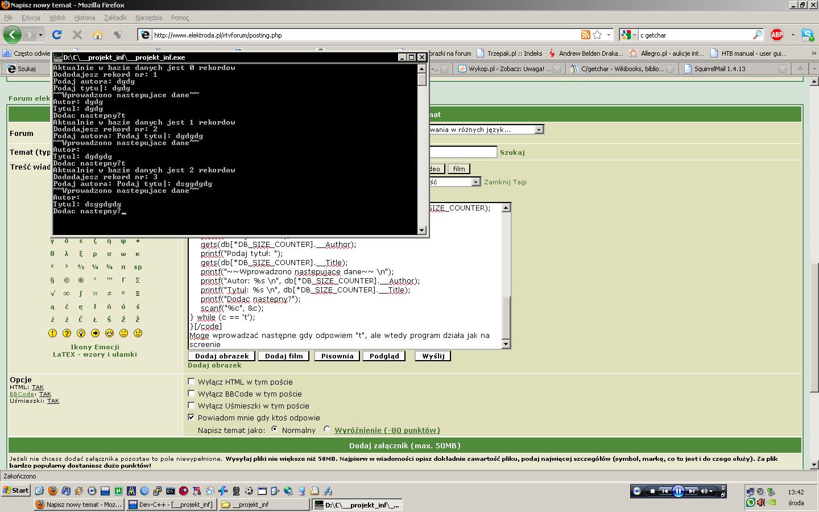Viewport: 819px width, 512px height.
Task: Open the forum selection dropdown
Action: (x=538, y=130)
